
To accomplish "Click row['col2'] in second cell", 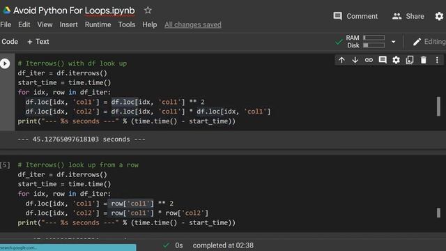I will click(x=187, y=213).
